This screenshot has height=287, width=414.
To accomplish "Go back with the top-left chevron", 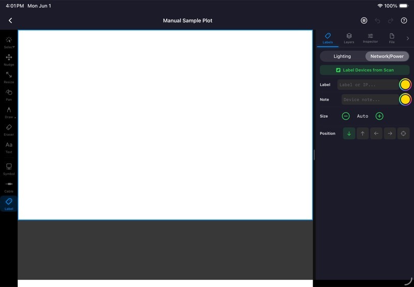I will [x=10, y=21].
